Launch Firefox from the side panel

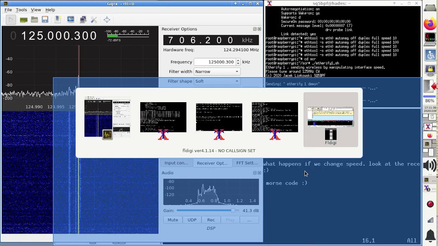[430, 24]
